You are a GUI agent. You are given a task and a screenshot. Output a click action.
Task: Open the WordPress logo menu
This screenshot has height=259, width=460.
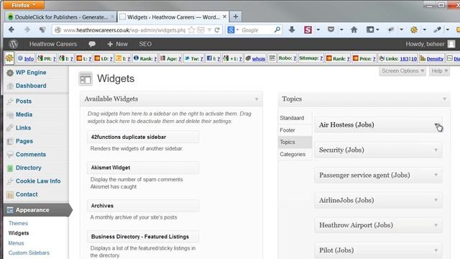click(x=13, y=44)
